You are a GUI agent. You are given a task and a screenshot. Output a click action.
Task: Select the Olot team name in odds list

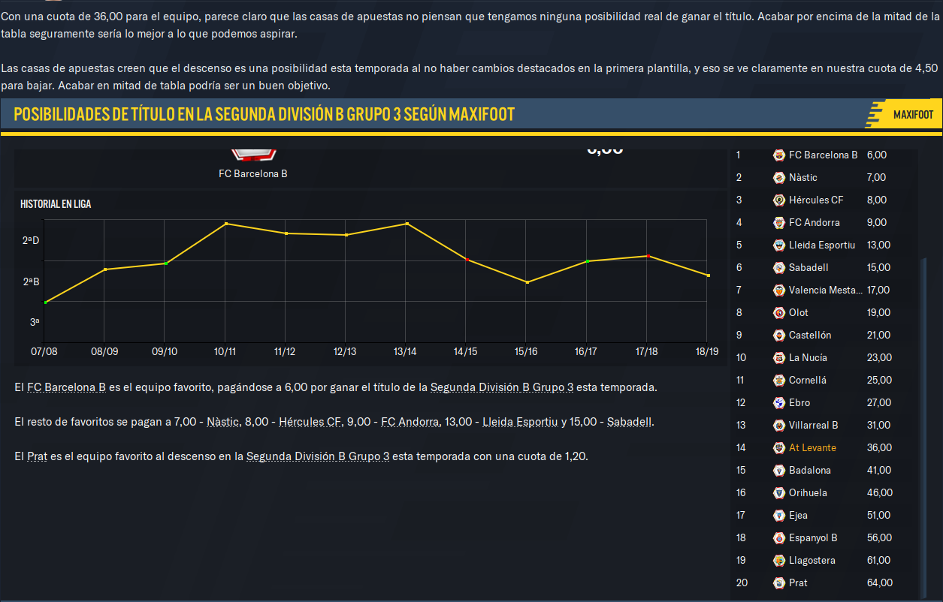[798, 313]
